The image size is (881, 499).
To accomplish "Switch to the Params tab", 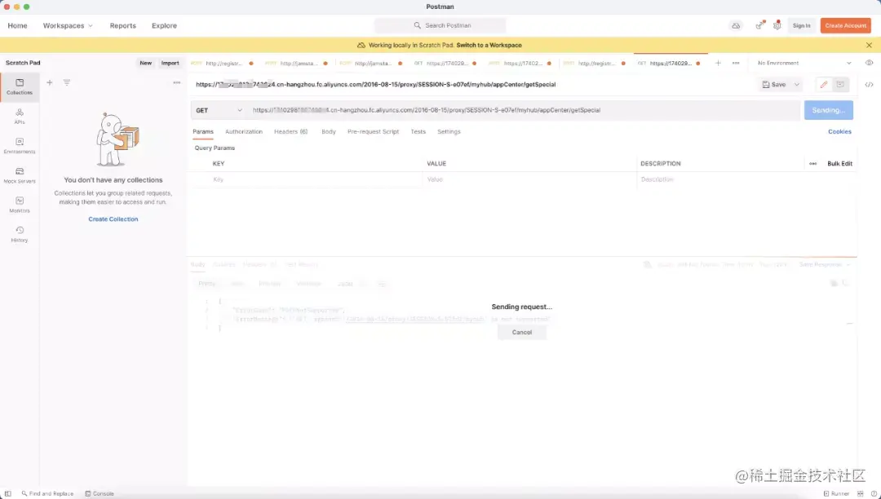I will pyautogui.click(x=203, y=132).
